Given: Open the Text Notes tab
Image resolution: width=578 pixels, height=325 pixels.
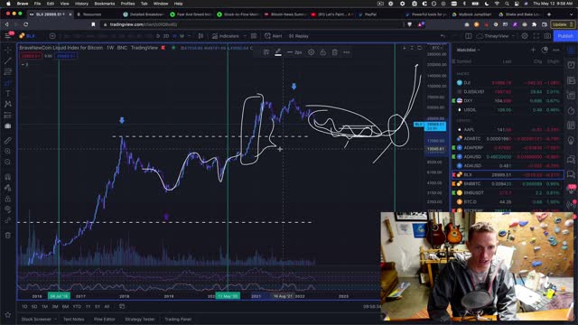Looking at the screenshot, I should [x=74, y=319].
